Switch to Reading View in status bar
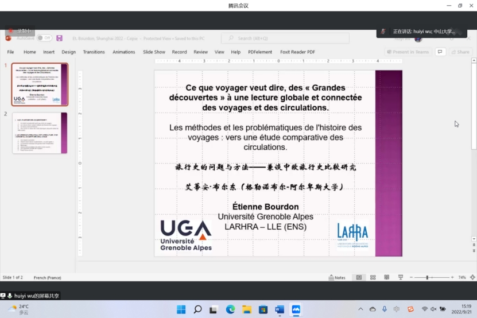Image resolution: width=477 pixels, height=318 pixels. click(386, 277)
